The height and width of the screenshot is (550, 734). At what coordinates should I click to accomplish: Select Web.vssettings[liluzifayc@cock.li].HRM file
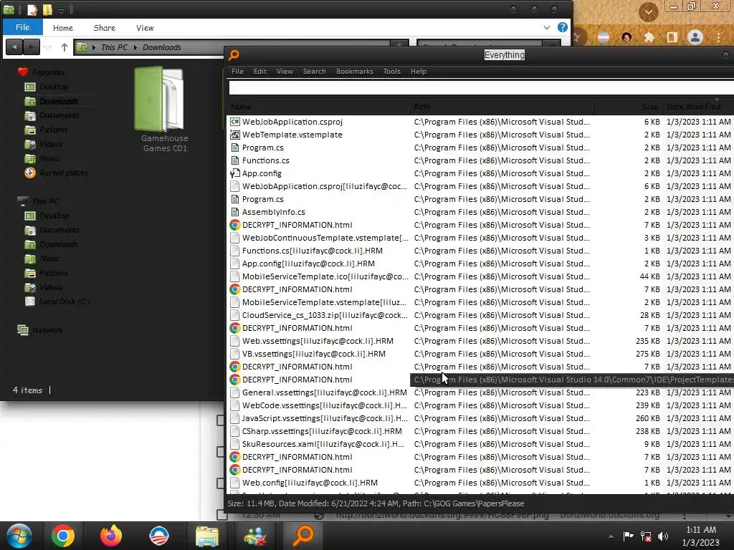pyautogui.click(x=318, y=341)
